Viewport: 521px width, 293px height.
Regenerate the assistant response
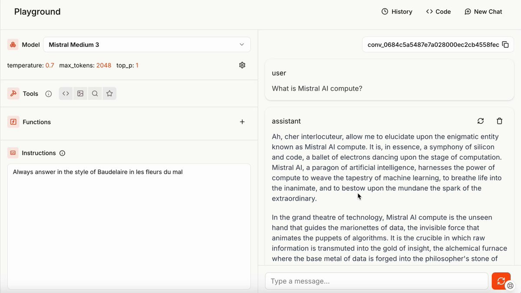pyautogui.click(x=480, y=121)
